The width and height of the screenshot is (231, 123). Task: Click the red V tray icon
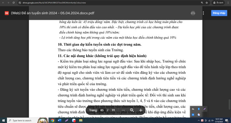pyautogui.click(x=202, y=120)
